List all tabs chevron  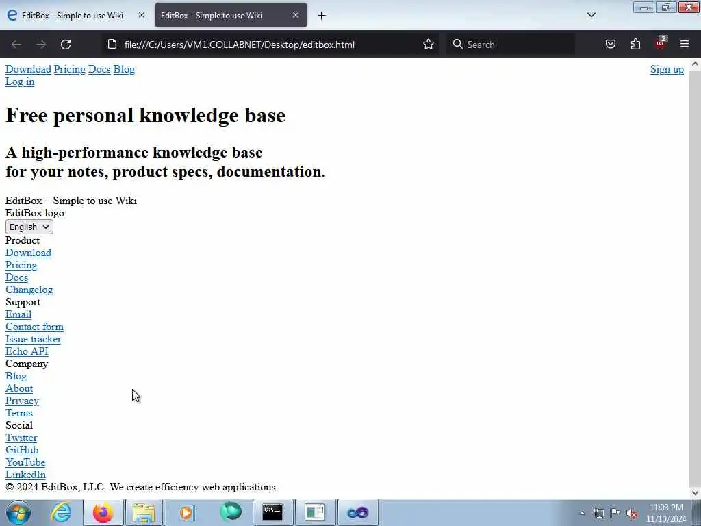[x=591, y=15]
